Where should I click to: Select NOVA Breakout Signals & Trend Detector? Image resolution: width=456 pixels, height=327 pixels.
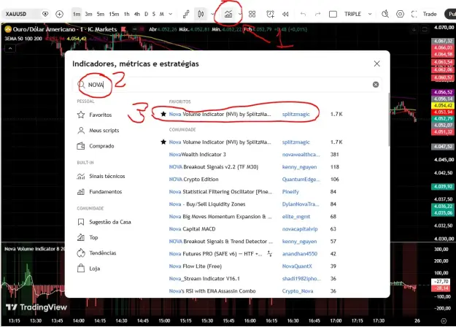[221, 242]
